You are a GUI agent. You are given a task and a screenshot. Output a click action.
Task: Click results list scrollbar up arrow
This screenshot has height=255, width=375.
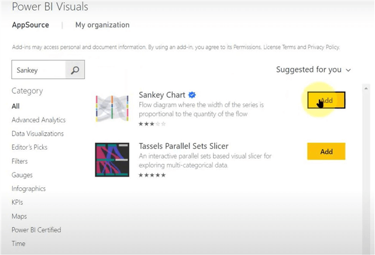366,89
